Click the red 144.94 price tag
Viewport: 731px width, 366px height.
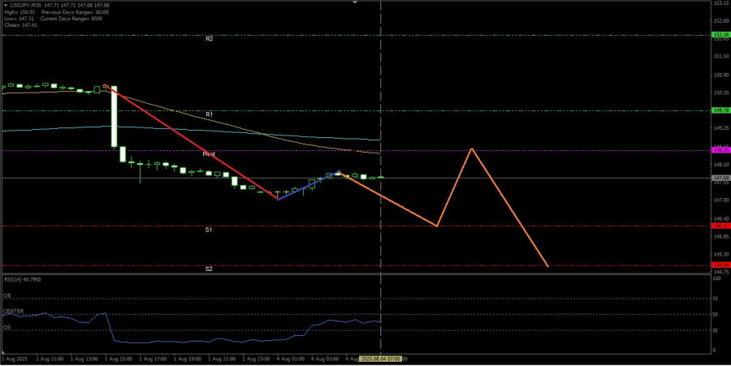[x=720, y=265]
